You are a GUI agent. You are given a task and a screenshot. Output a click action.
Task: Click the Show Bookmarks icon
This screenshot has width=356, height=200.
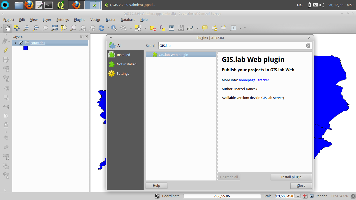223,28
